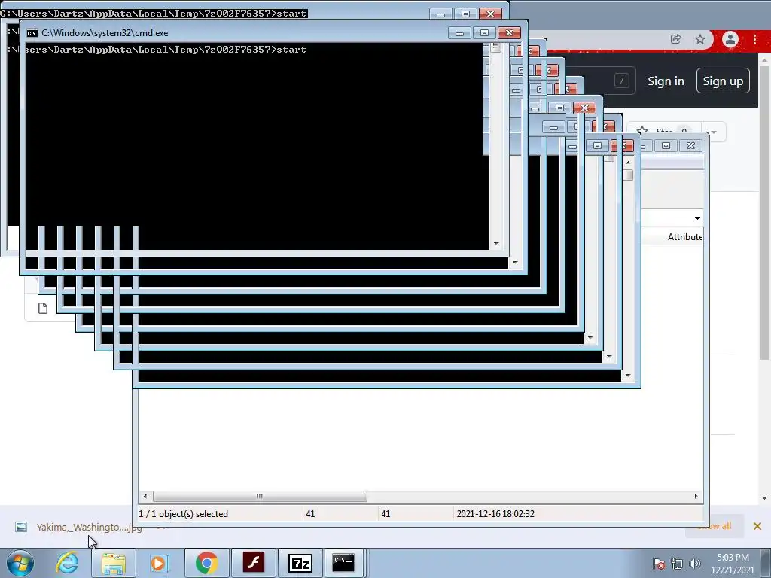Click the Attributes column header in 7-Zip
The height and width of the screenshot is (578, 771).
(684, 237)
